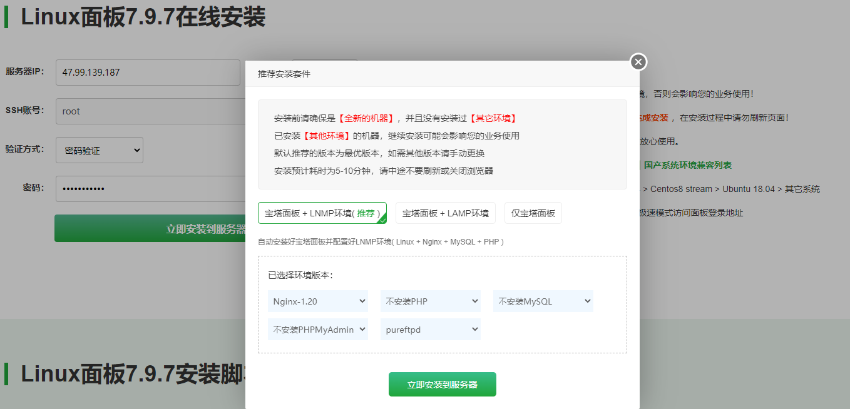Select 宝塔面板 + LNMP环境 (推荐) option
Viewport: 850px width, 409px height.
[x=322, y=213]
